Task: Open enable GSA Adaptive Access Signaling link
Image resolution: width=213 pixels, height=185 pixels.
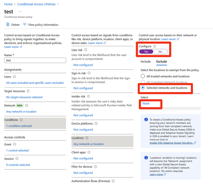Action: point(171,143)
